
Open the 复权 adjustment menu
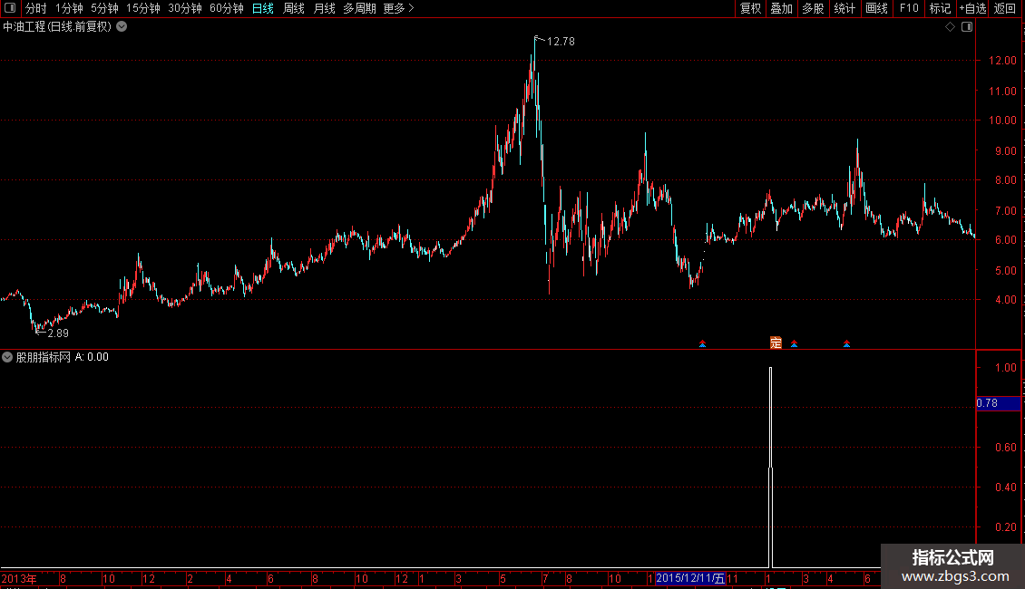[x=750, y=8]
